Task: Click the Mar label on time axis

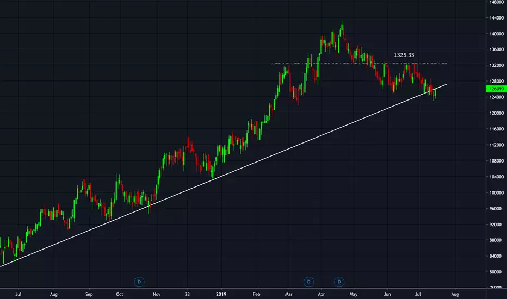Action: pos(288,294)
